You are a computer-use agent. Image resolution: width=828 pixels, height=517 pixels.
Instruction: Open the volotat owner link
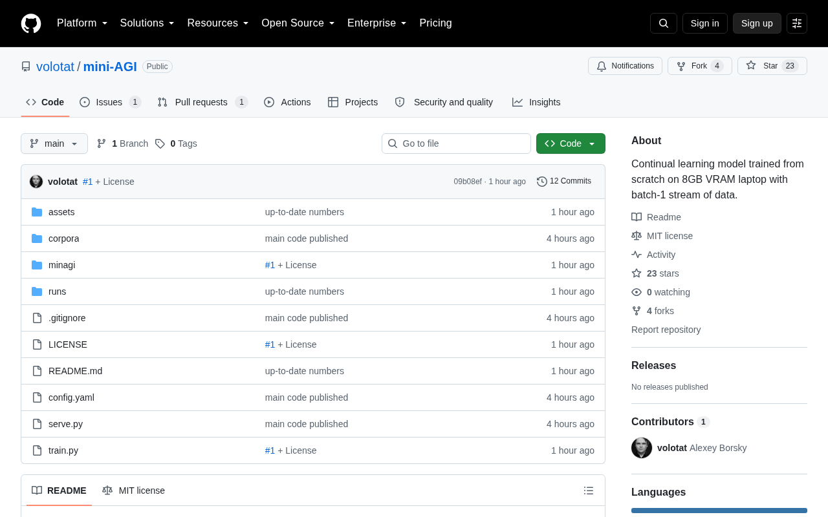click(x=55, y=67)
